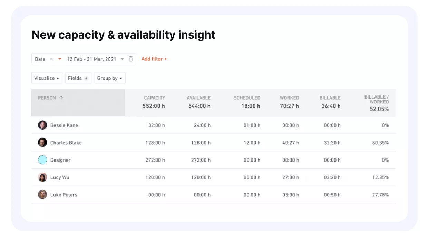This screenshot has width=428, height=237.
Task: Click Charles Blake's worked 40:27 h
Action: 291,143
